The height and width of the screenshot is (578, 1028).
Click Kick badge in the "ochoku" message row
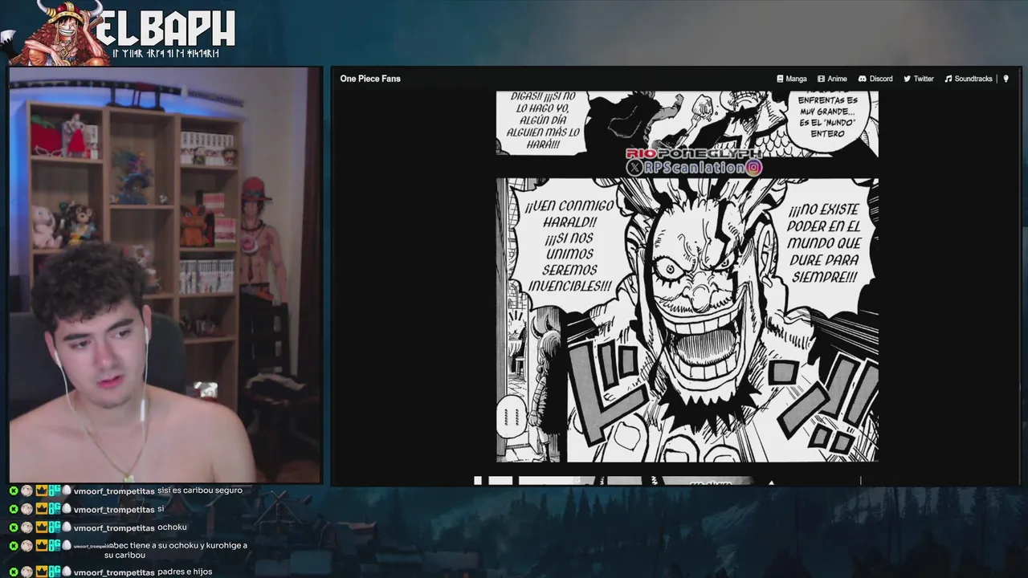[x=14, y=527]
